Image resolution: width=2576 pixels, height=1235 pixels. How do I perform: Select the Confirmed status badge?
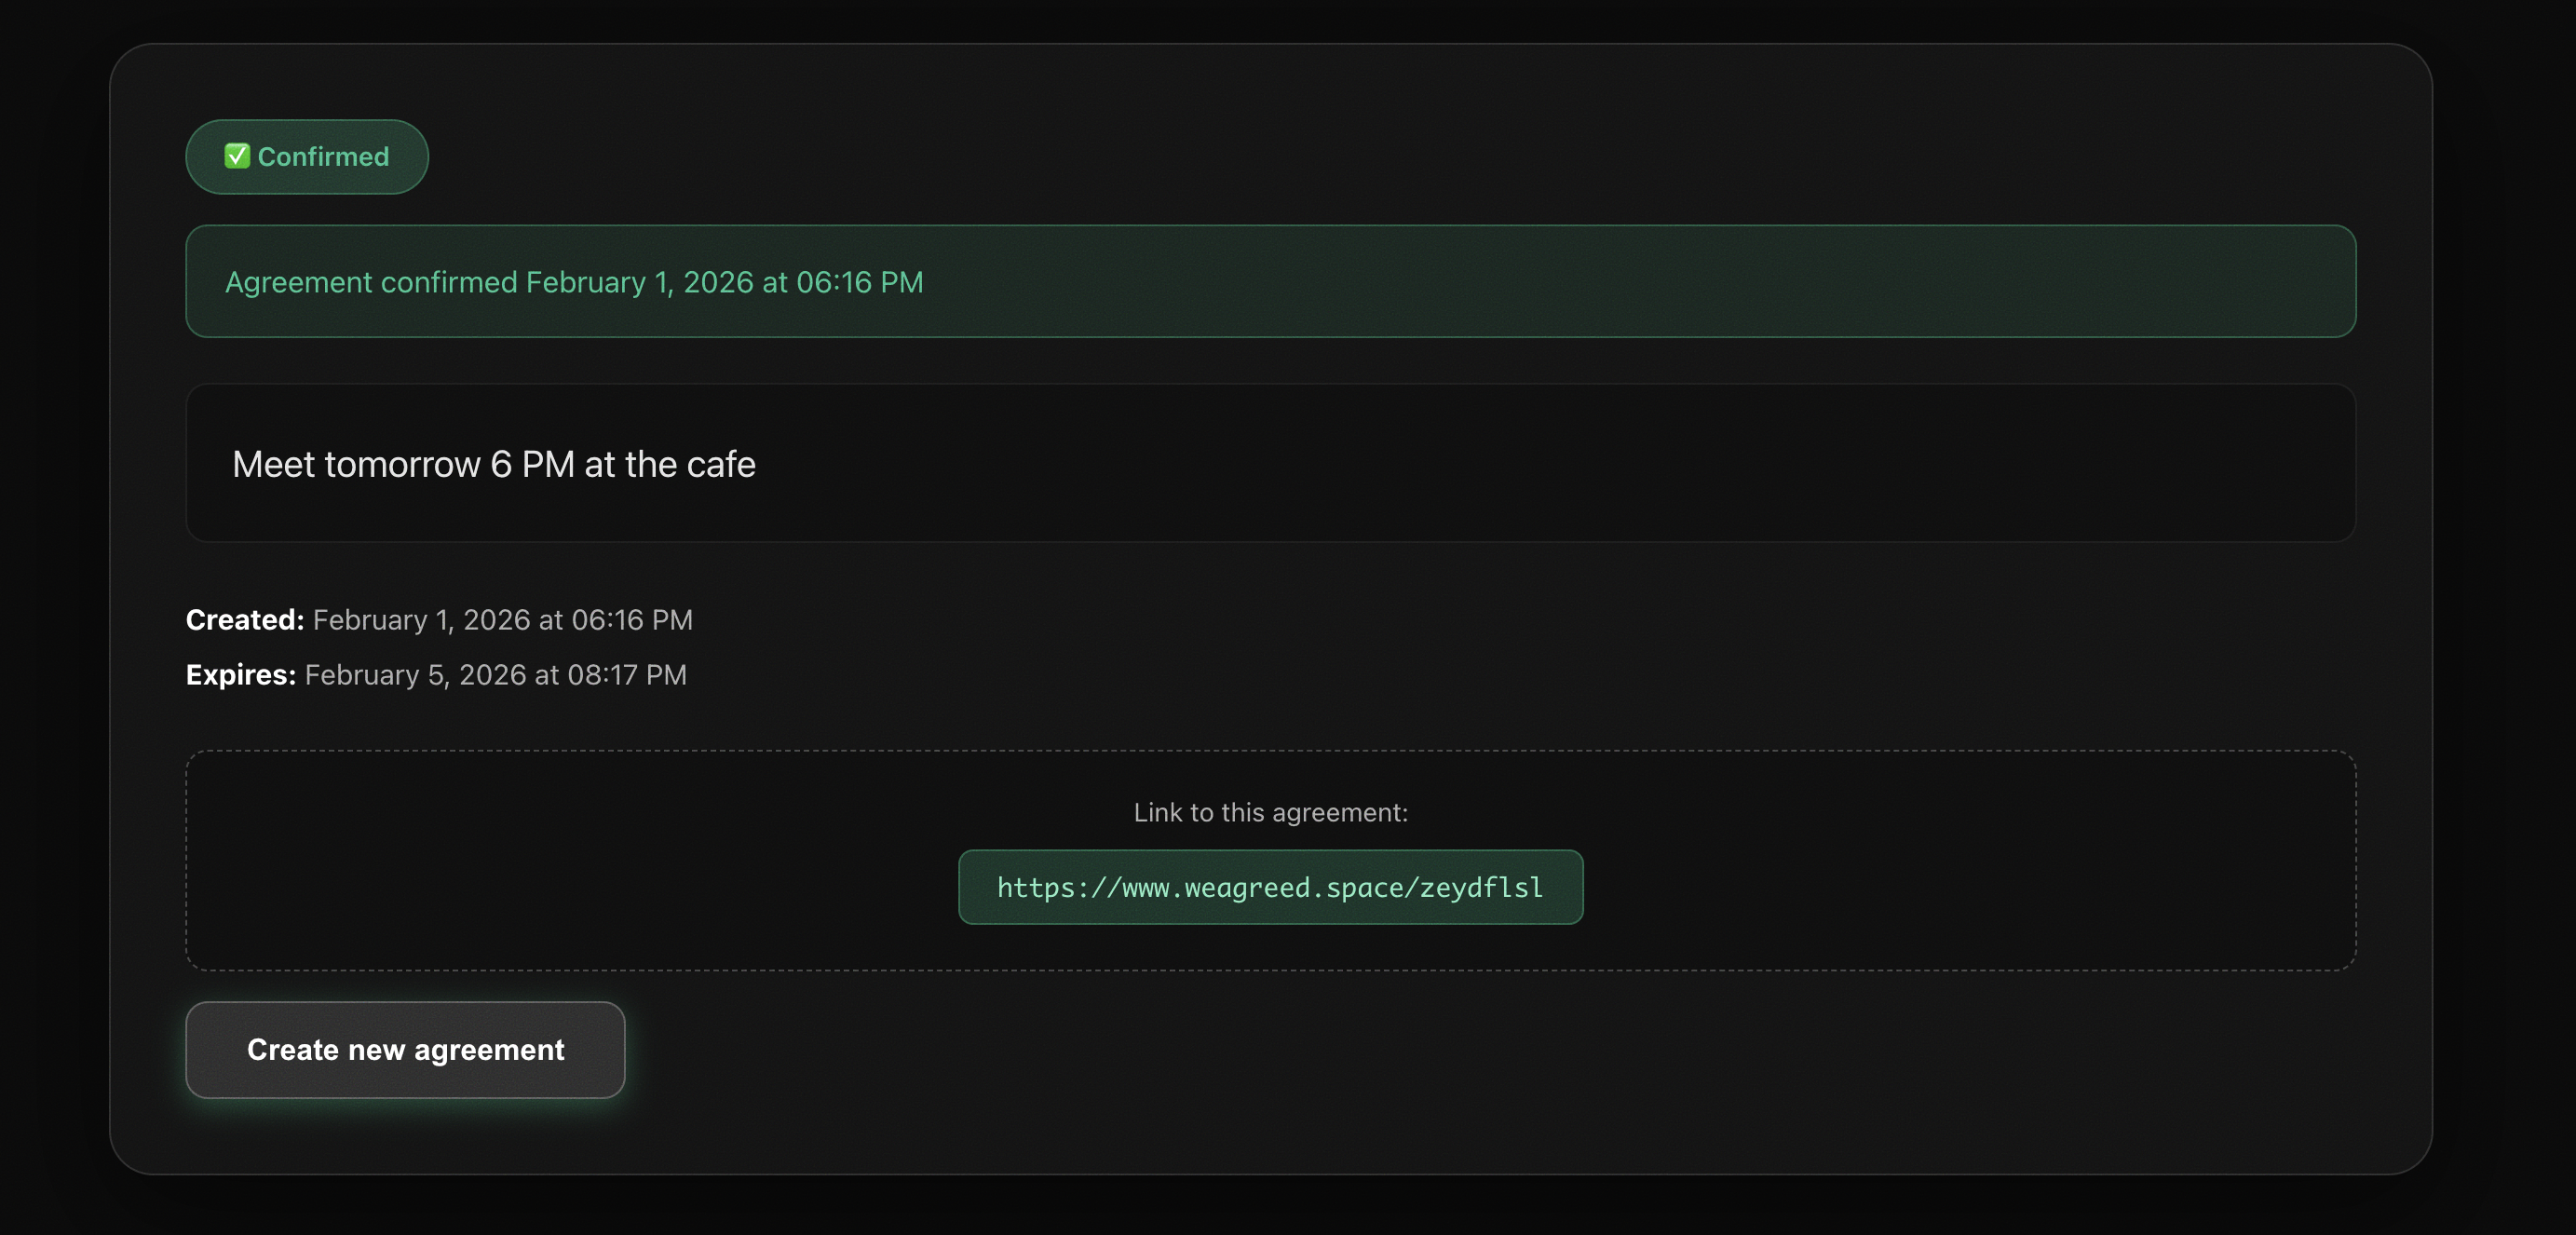306,156
